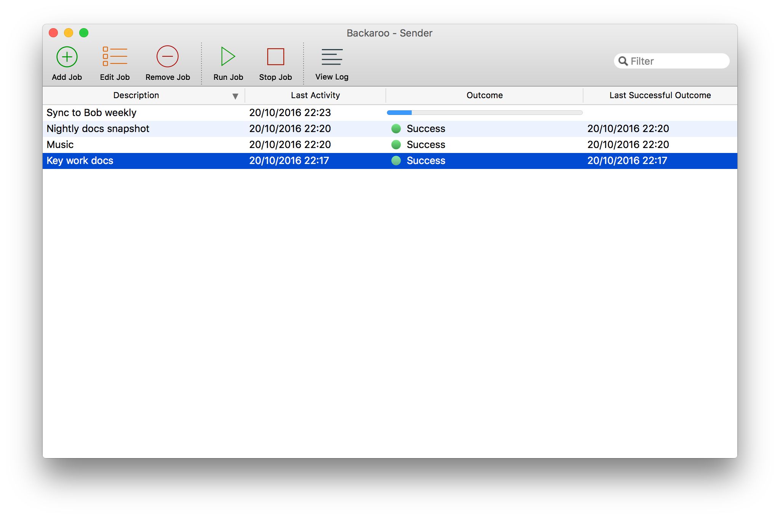
Task: Select the Edit Job icon
Action: tap(114, 56)
